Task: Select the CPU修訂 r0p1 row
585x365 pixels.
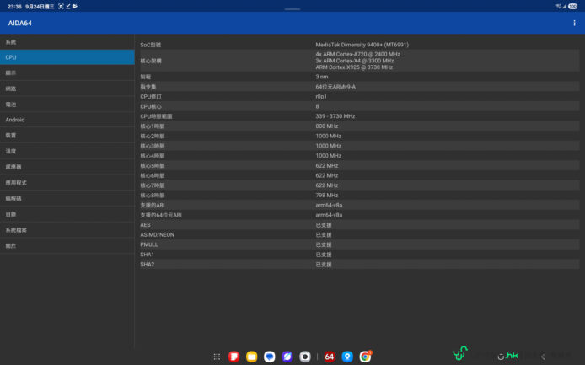Action: click(x=360, y=96)
